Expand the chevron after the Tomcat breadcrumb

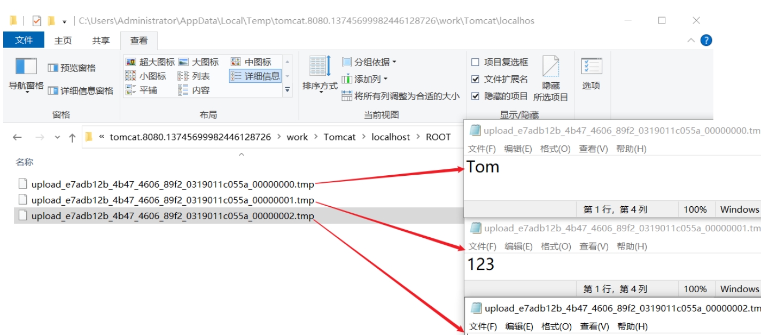tap(363, 137)
